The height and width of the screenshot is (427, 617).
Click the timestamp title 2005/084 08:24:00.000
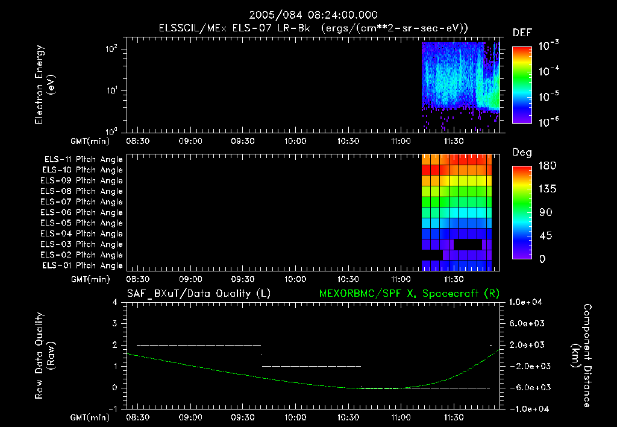pos(313,15)
